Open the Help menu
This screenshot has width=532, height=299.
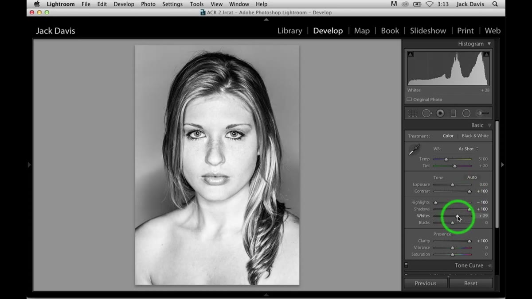click(262, 4)
